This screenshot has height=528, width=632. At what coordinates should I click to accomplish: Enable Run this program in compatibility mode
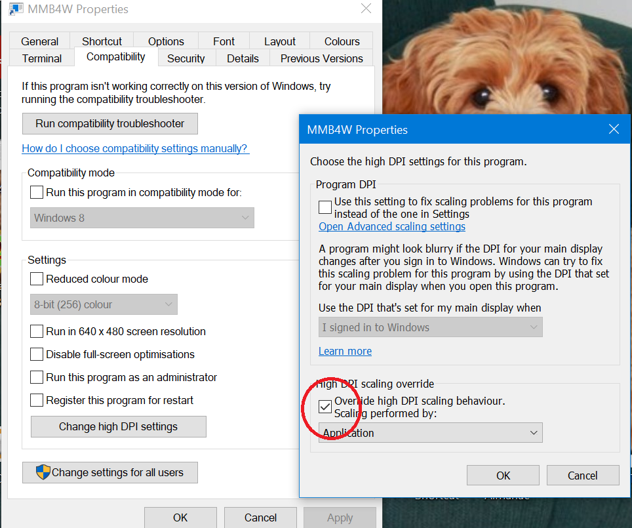(37, 193)
